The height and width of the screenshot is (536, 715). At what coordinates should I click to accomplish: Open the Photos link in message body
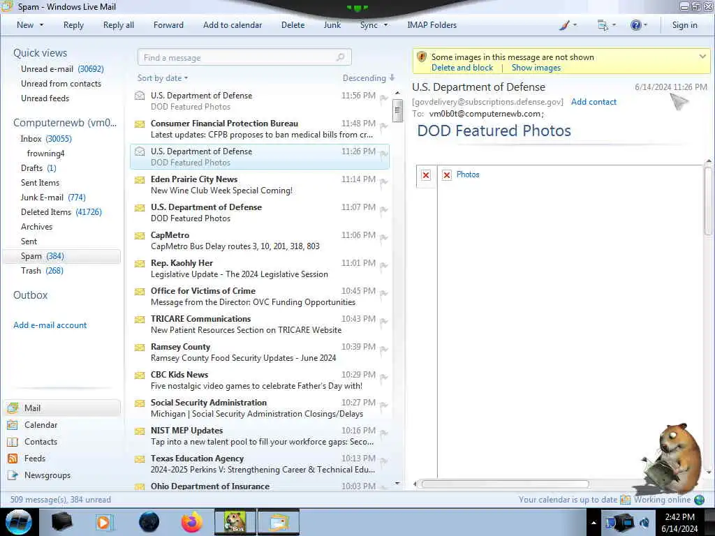click(468, 174)
